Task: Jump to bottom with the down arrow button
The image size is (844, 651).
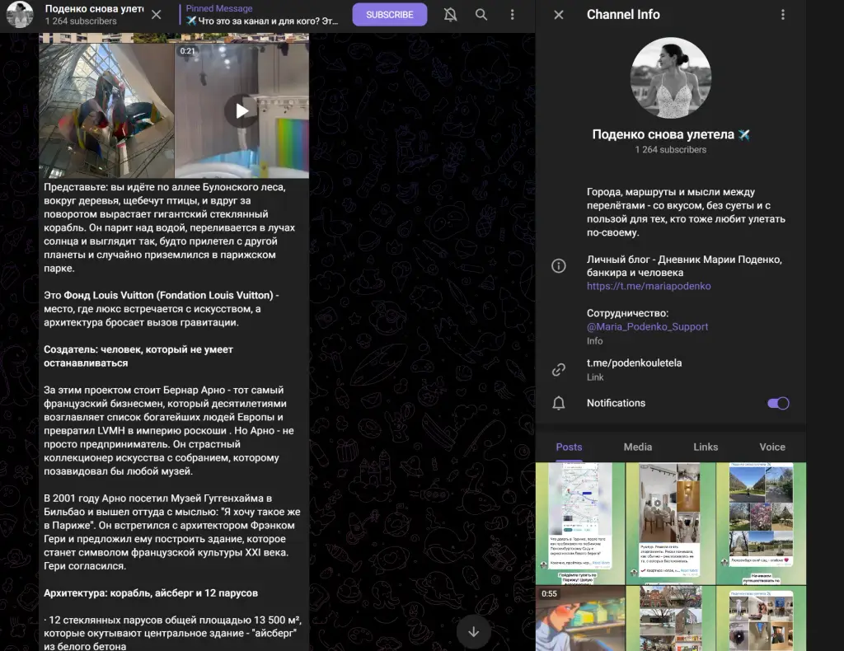Action: 474,631
